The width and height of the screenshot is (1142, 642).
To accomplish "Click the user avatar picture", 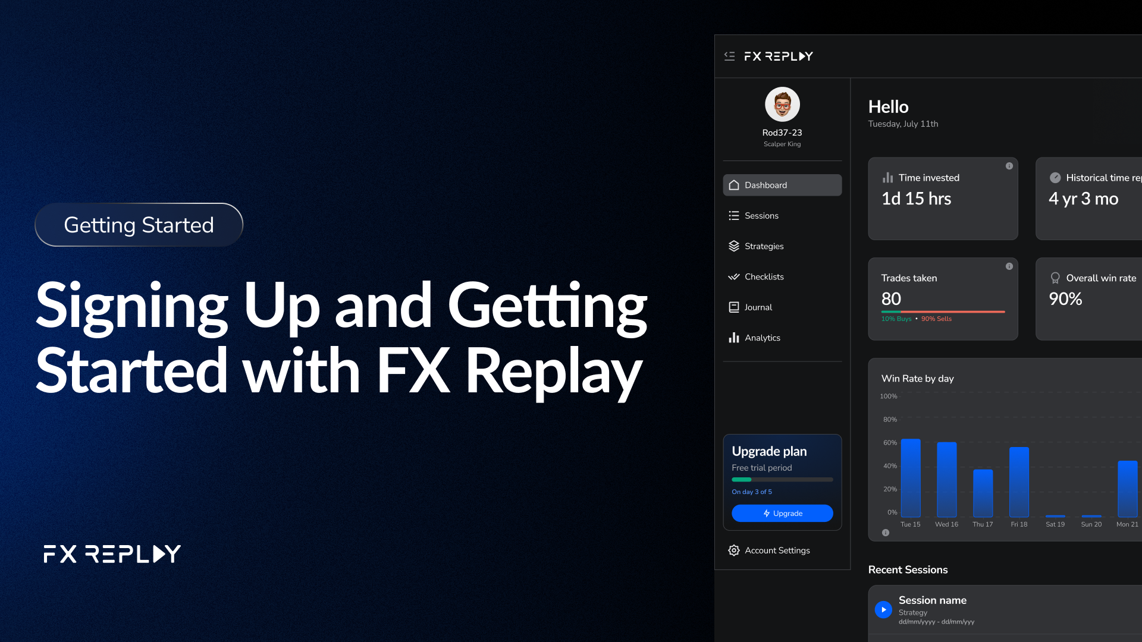I will (x=782, y=105).
